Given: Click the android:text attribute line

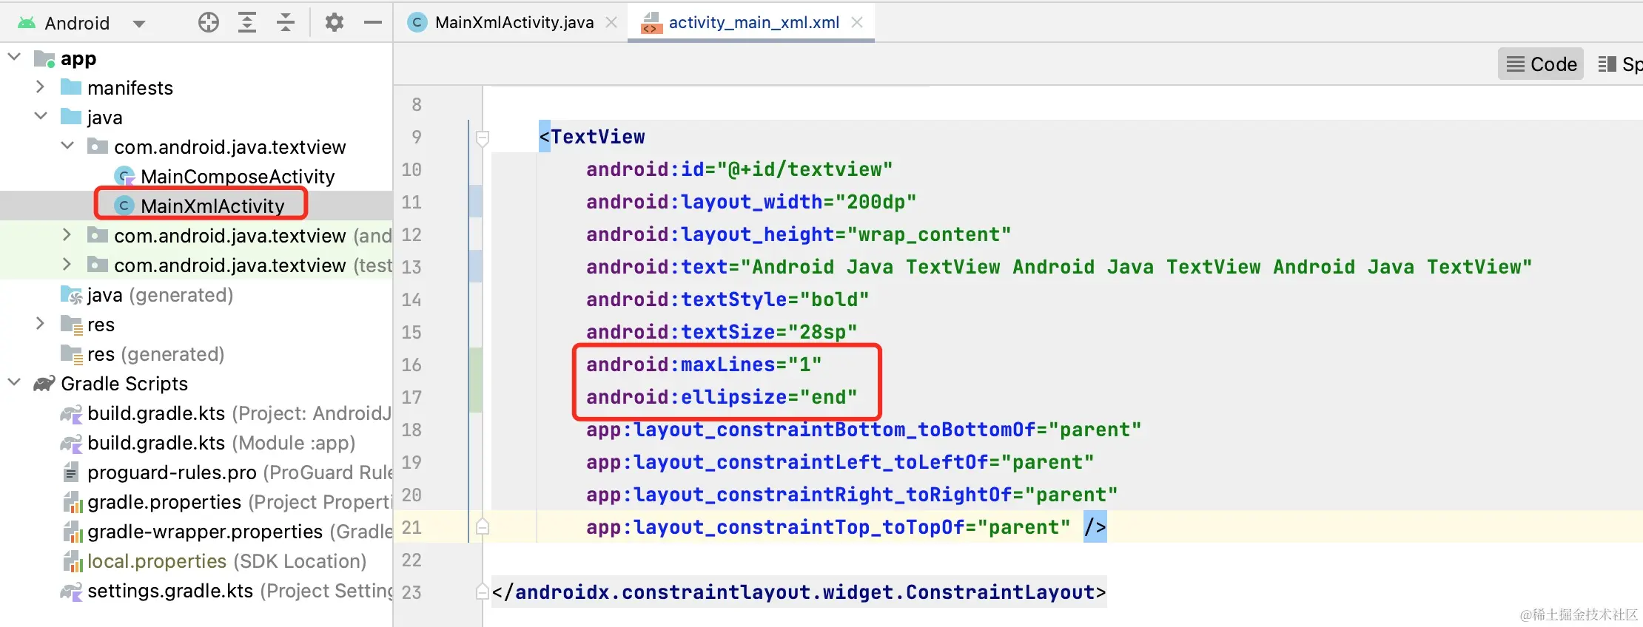Looking at the screenshot, I should [x=1059, y=267].
